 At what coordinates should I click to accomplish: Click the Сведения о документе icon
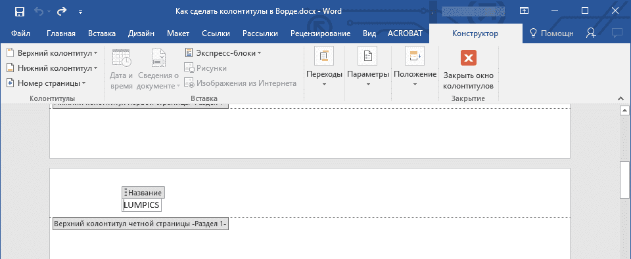[x=158, y=58]
